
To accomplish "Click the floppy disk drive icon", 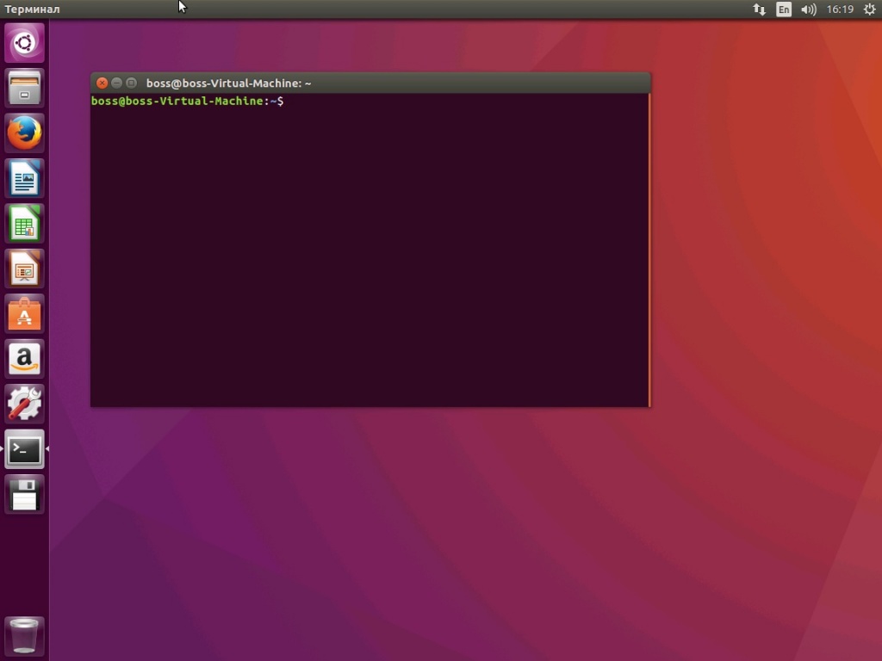I will coord(24,495).
